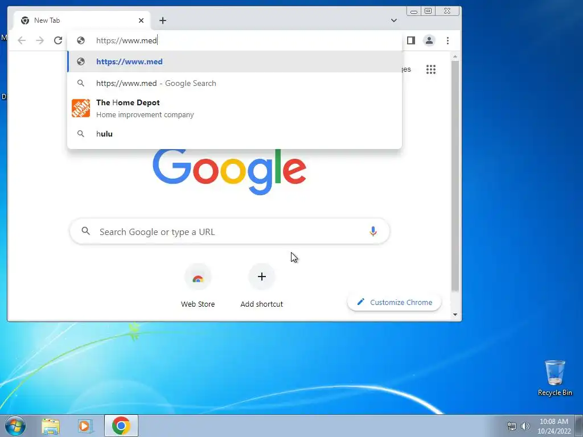The image size is (583, 437).
Task: Click the vertical scrollbar thumb
Action: (455, 176)
